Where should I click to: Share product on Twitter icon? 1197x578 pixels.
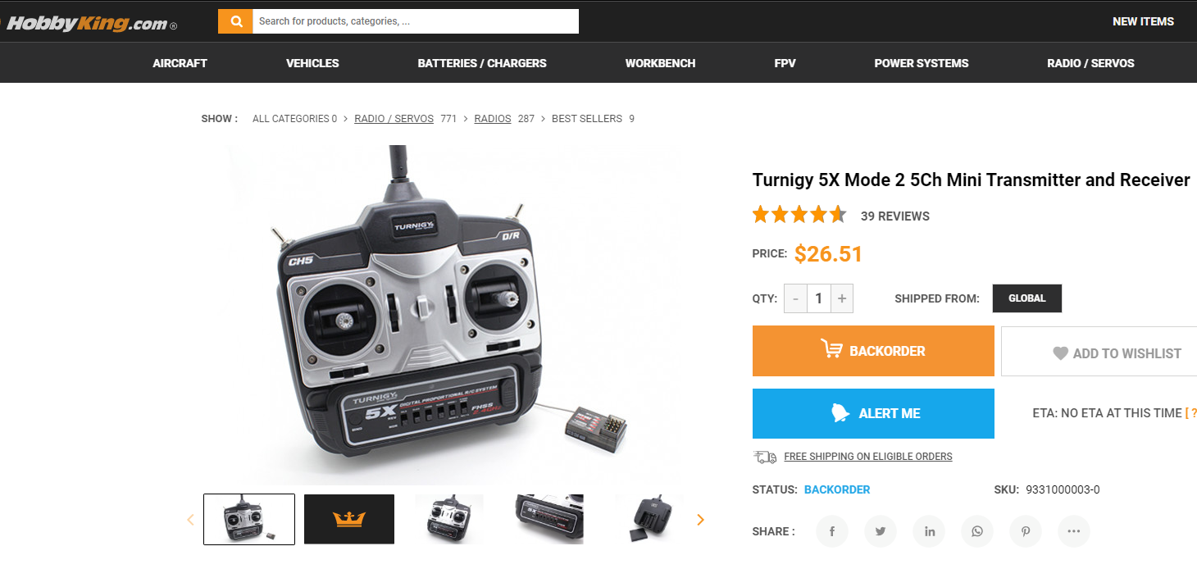[880, 531]
